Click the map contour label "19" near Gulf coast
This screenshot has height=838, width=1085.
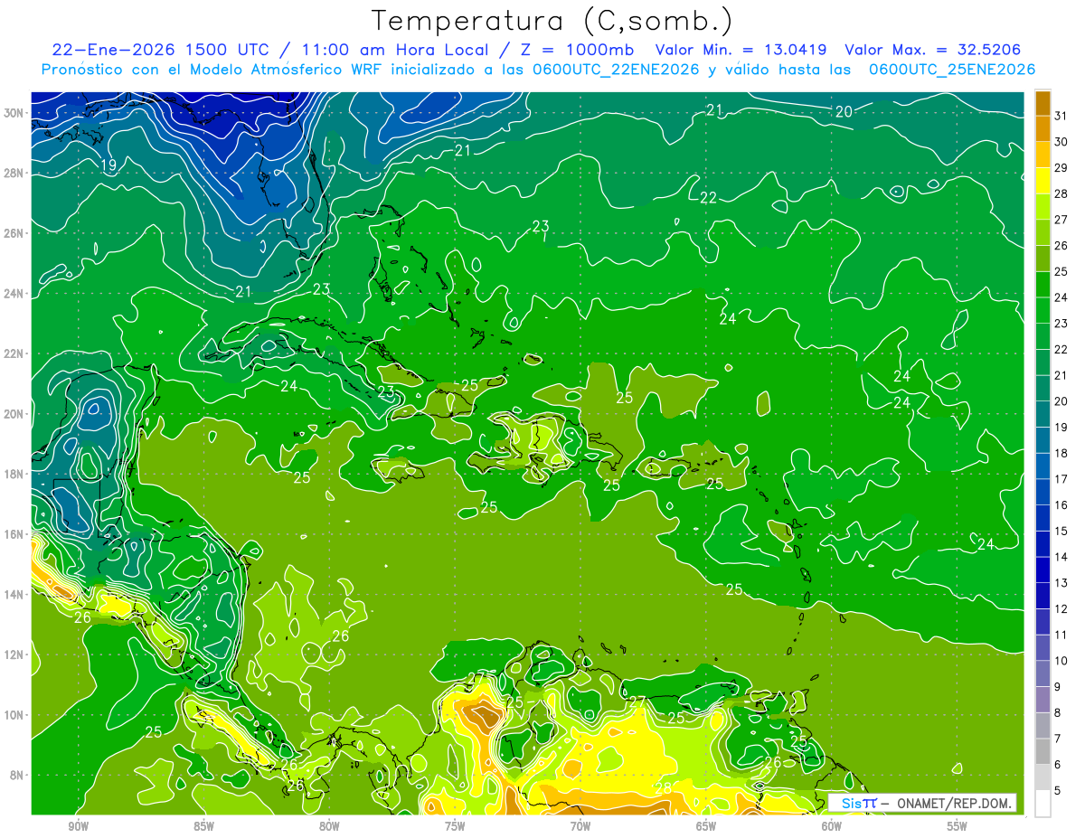pos(108,165)
